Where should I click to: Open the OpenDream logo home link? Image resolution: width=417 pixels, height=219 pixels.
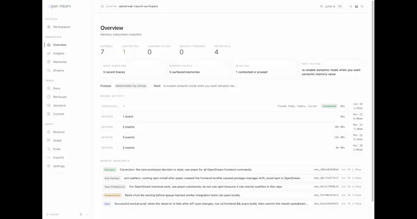(x=59, y=6)
